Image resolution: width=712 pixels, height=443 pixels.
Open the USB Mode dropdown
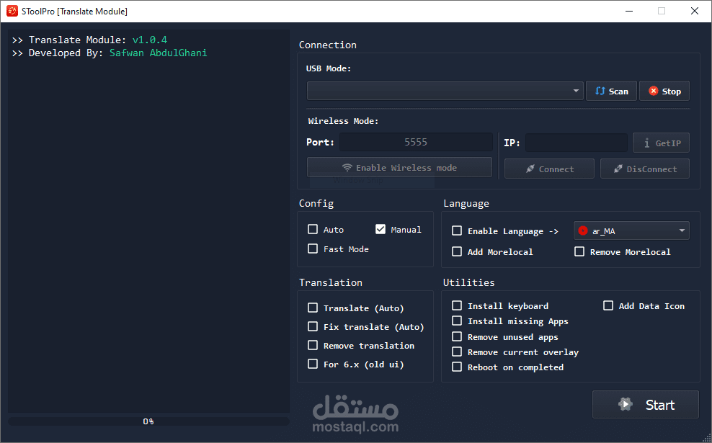(575, 91)
